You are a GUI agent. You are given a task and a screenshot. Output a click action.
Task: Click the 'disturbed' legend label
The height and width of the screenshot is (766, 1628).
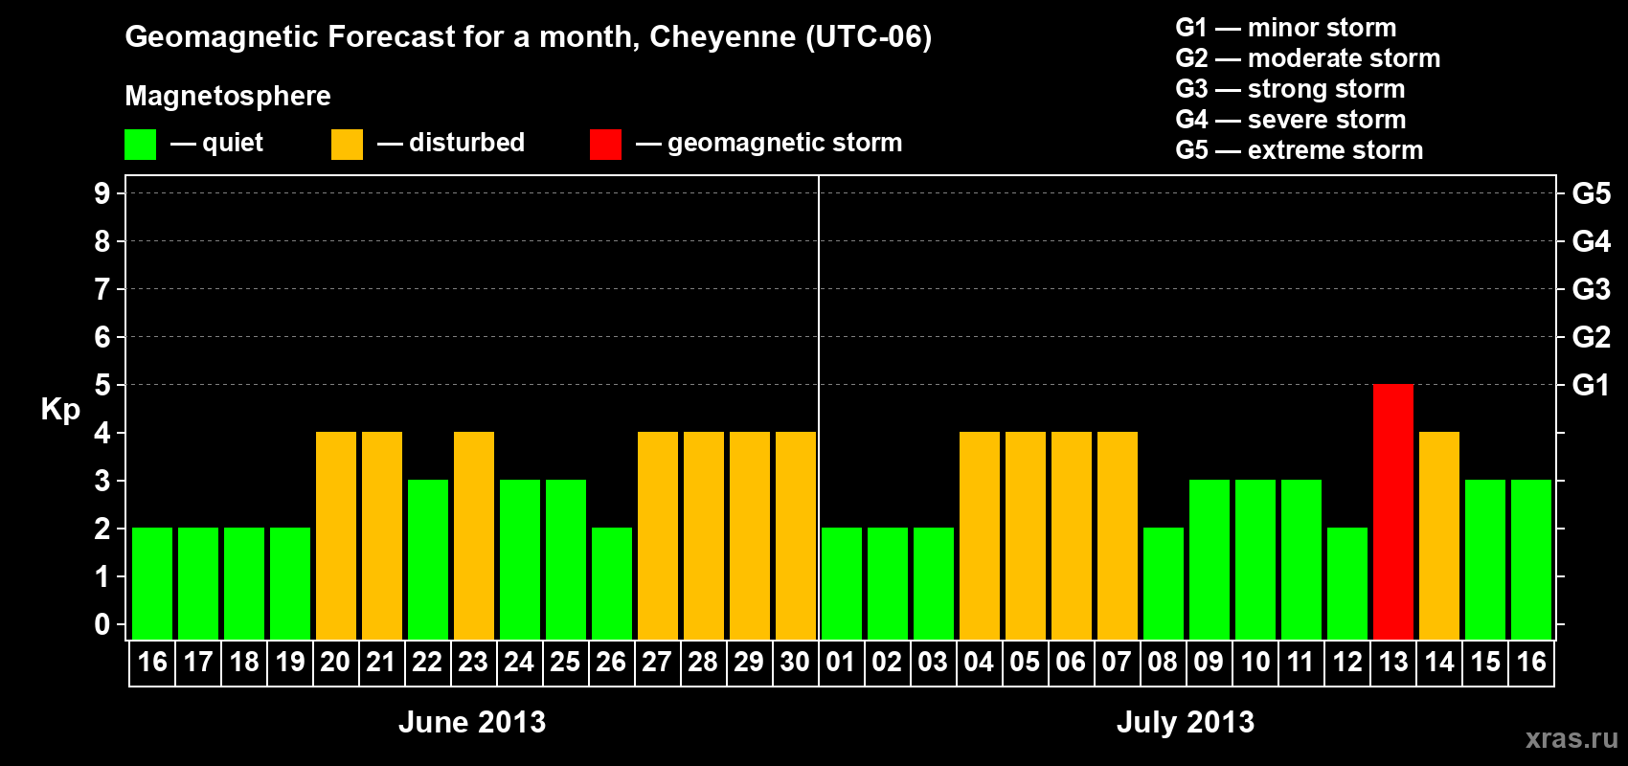[466, 143]
